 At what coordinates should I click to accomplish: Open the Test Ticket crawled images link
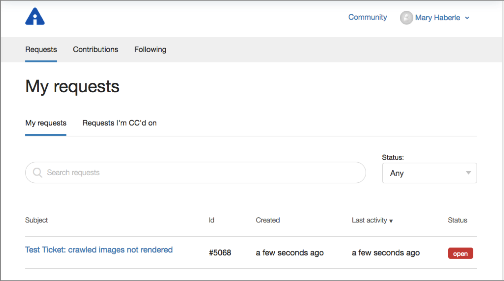point(99,250)
